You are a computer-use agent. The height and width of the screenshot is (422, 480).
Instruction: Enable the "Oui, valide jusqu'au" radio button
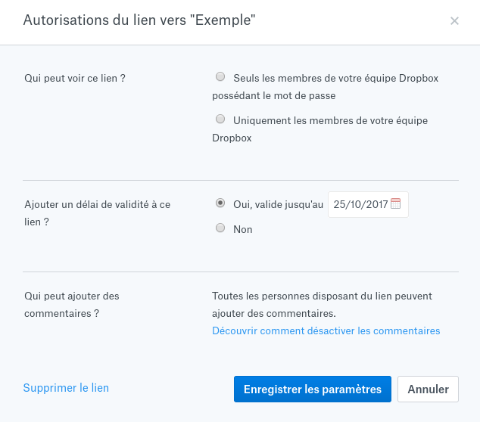(x=220, y=203)
